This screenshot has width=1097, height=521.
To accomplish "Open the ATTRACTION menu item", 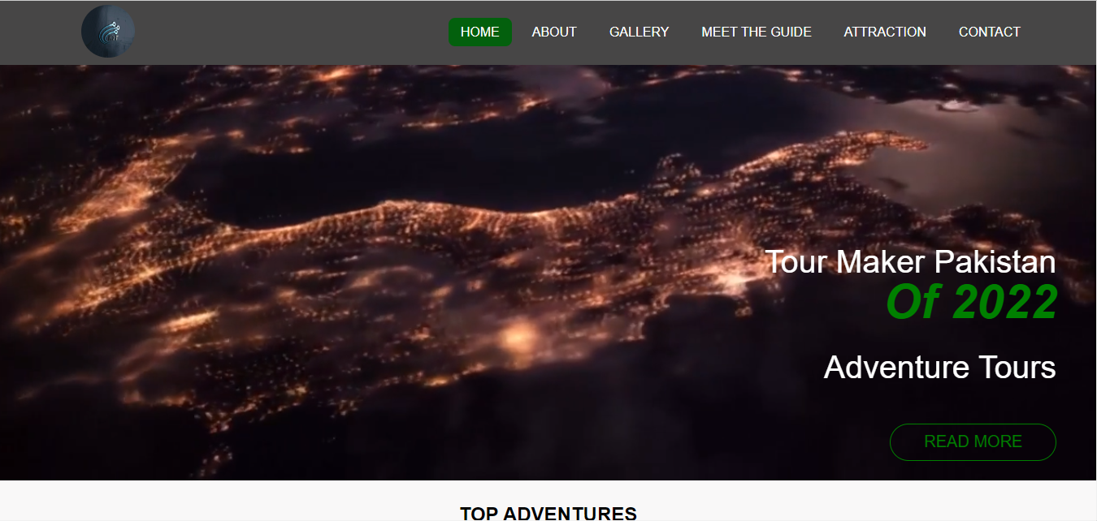I will tap(885, 32).
